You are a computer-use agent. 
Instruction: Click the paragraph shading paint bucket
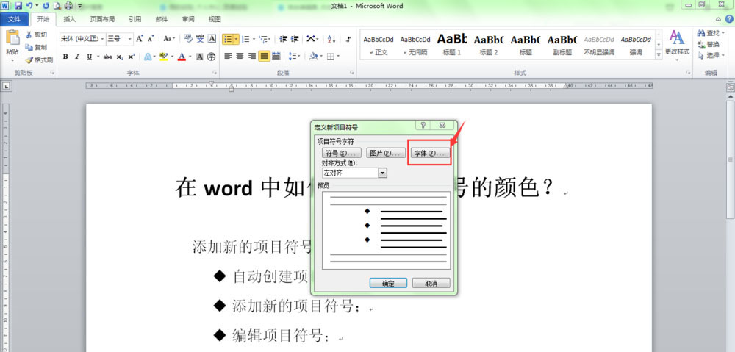click(x=313, y=57)
